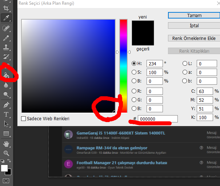Click the Rampage thread's dark avatar
The height and width of the screenshot is (186, 220).
click(68, 149)
